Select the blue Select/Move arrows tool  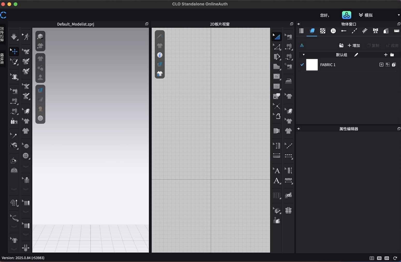(14, 51)
